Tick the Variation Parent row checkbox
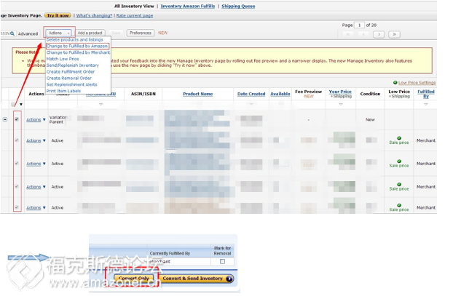Viewport: 461px width, 296px height. [x=17, y=119]
